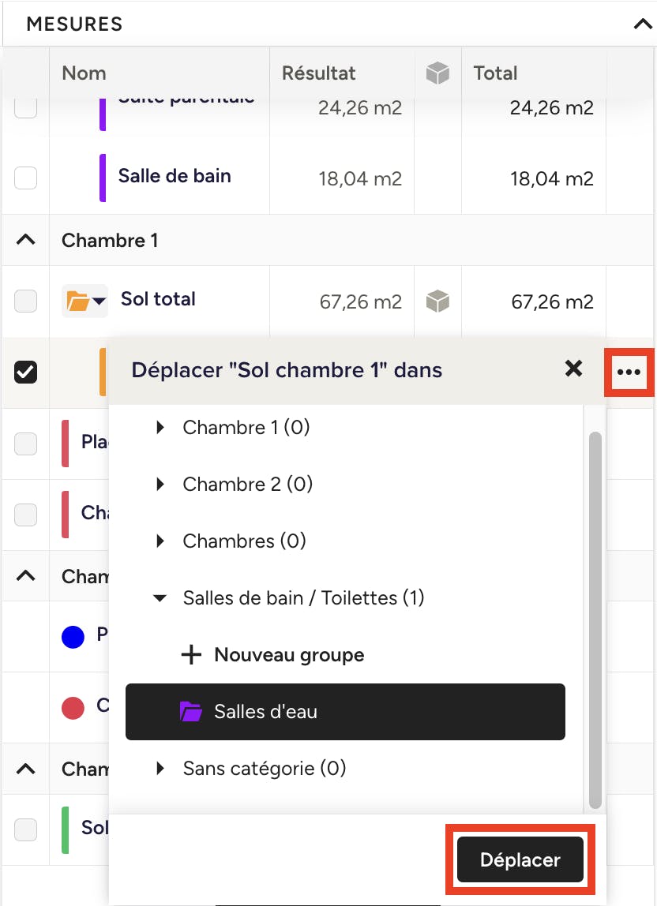This screenshot has width=657, height=906.
Task: Click the three-dots more options icon
Action: tap(629, 371)
